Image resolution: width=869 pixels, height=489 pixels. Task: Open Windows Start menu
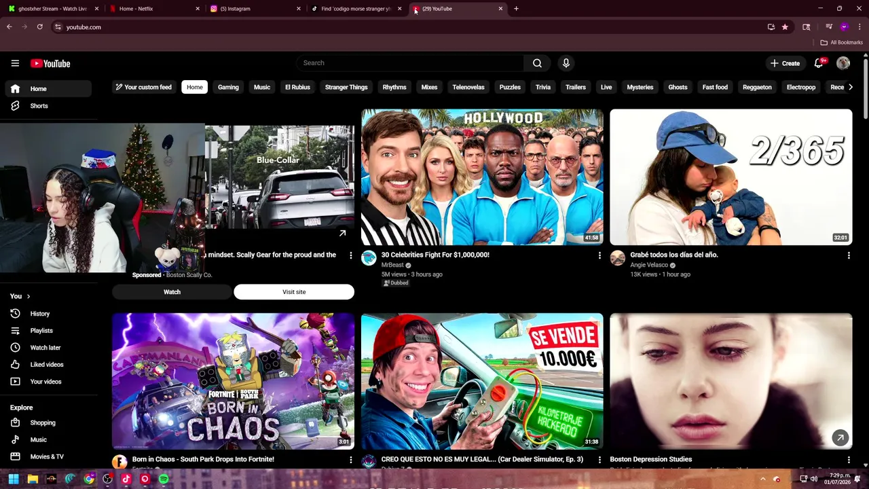click(14, 479)
